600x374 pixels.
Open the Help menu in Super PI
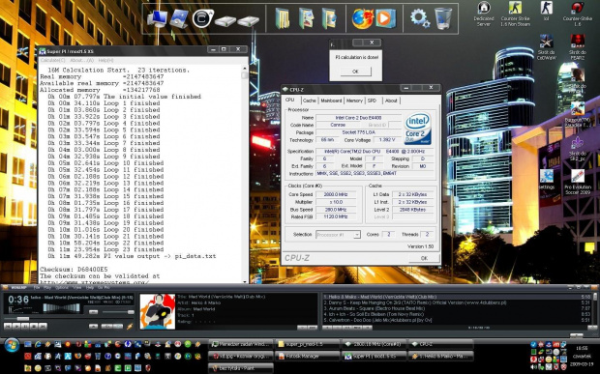[105, 60]
